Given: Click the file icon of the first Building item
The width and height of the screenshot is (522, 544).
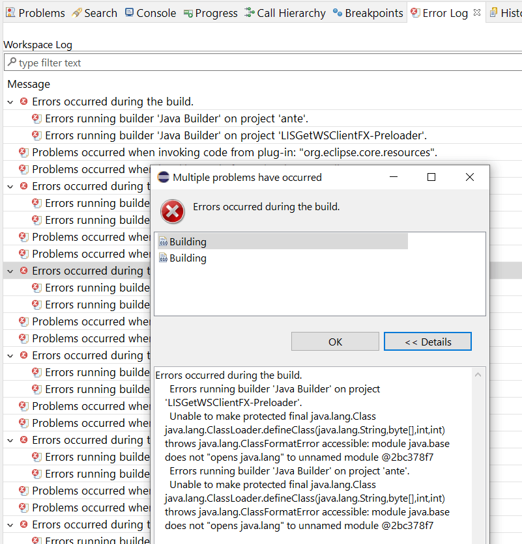Looking at the screenshot, I should pyautogui.click(x=164, y=241).
